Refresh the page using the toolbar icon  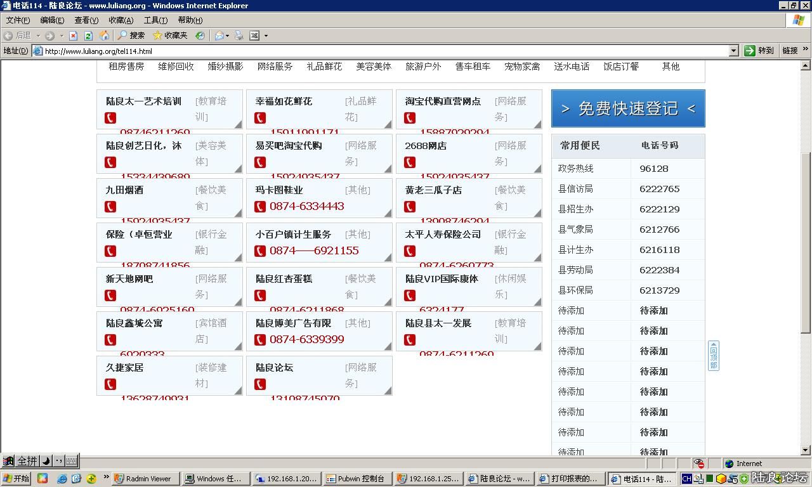[88, 36]
